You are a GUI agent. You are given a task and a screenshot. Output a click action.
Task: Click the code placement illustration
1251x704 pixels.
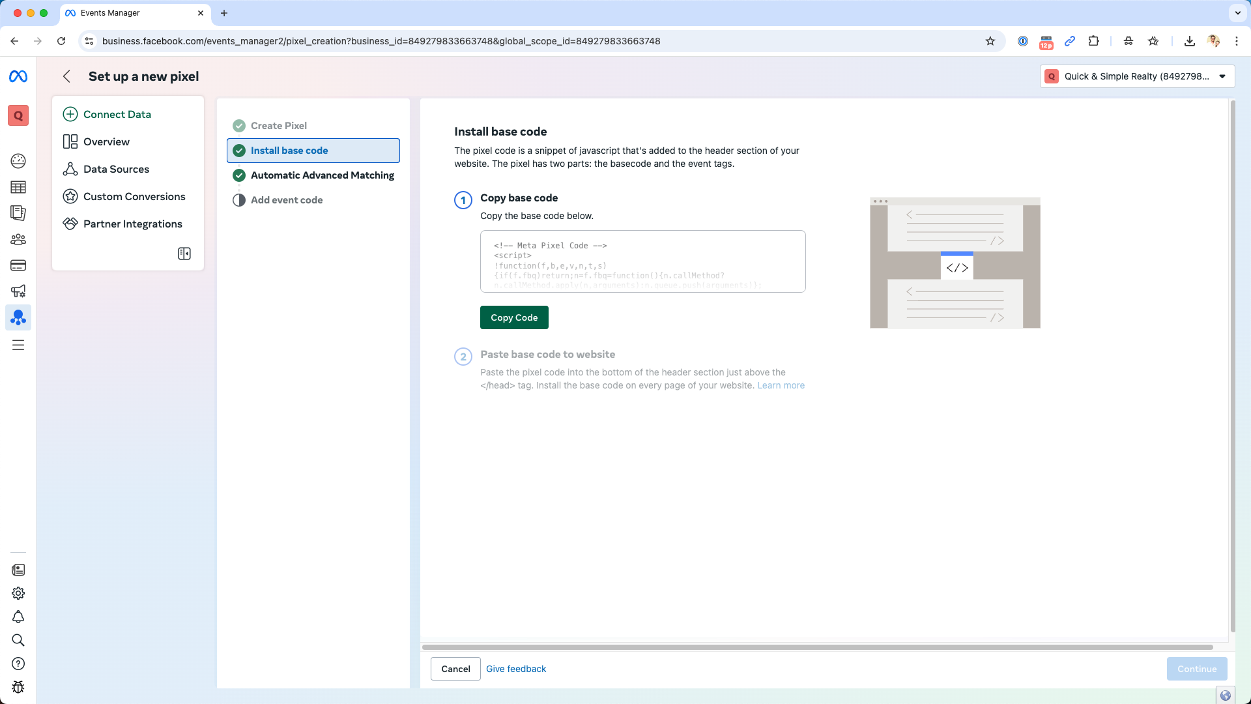(x=955, y=263)
